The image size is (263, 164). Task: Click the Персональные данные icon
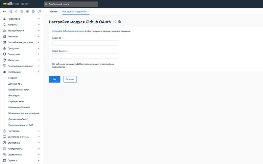coord(5,66)
